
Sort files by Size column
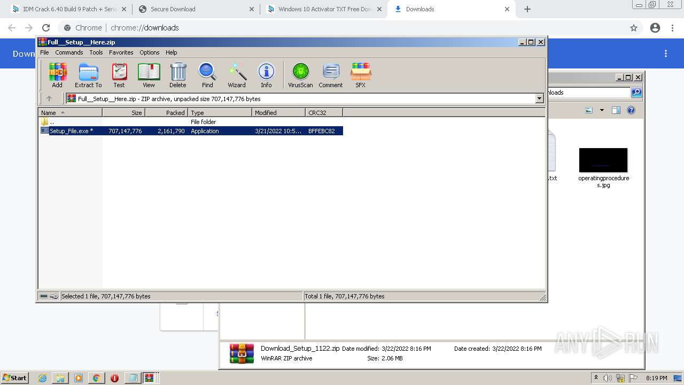tap(123, 112)
